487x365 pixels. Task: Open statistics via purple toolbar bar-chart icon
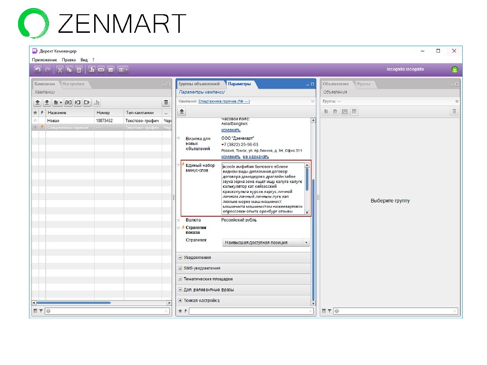point(92,70)
